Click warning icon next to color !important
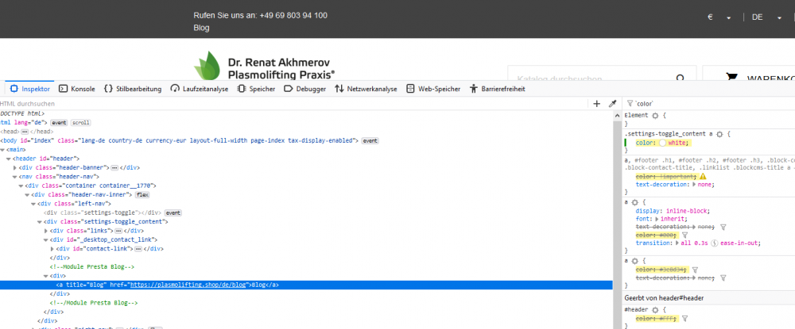Image resolution: width=795 pixels, height=329 pixels. pyautogui.click(x=703, y=176)
